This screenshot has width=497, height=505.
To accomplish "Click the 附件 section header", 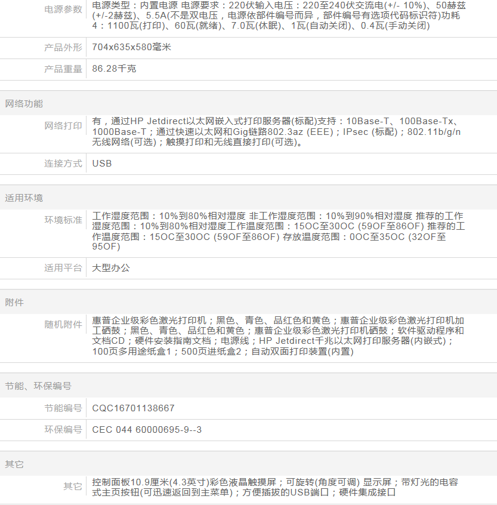I will 14,302.
